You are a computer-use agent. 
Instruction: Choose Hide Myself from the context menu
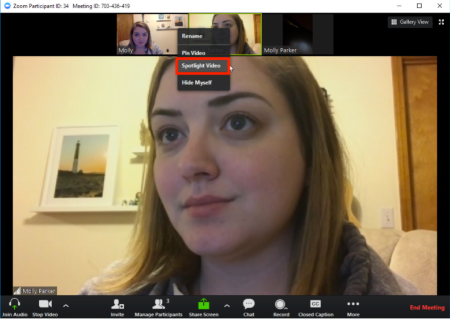(x=196, y=82)
